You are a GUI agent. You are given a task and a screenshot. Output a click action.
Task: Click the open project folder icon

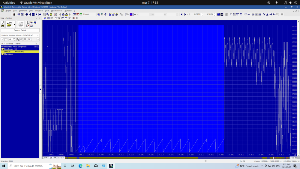(x=9, y=24)
